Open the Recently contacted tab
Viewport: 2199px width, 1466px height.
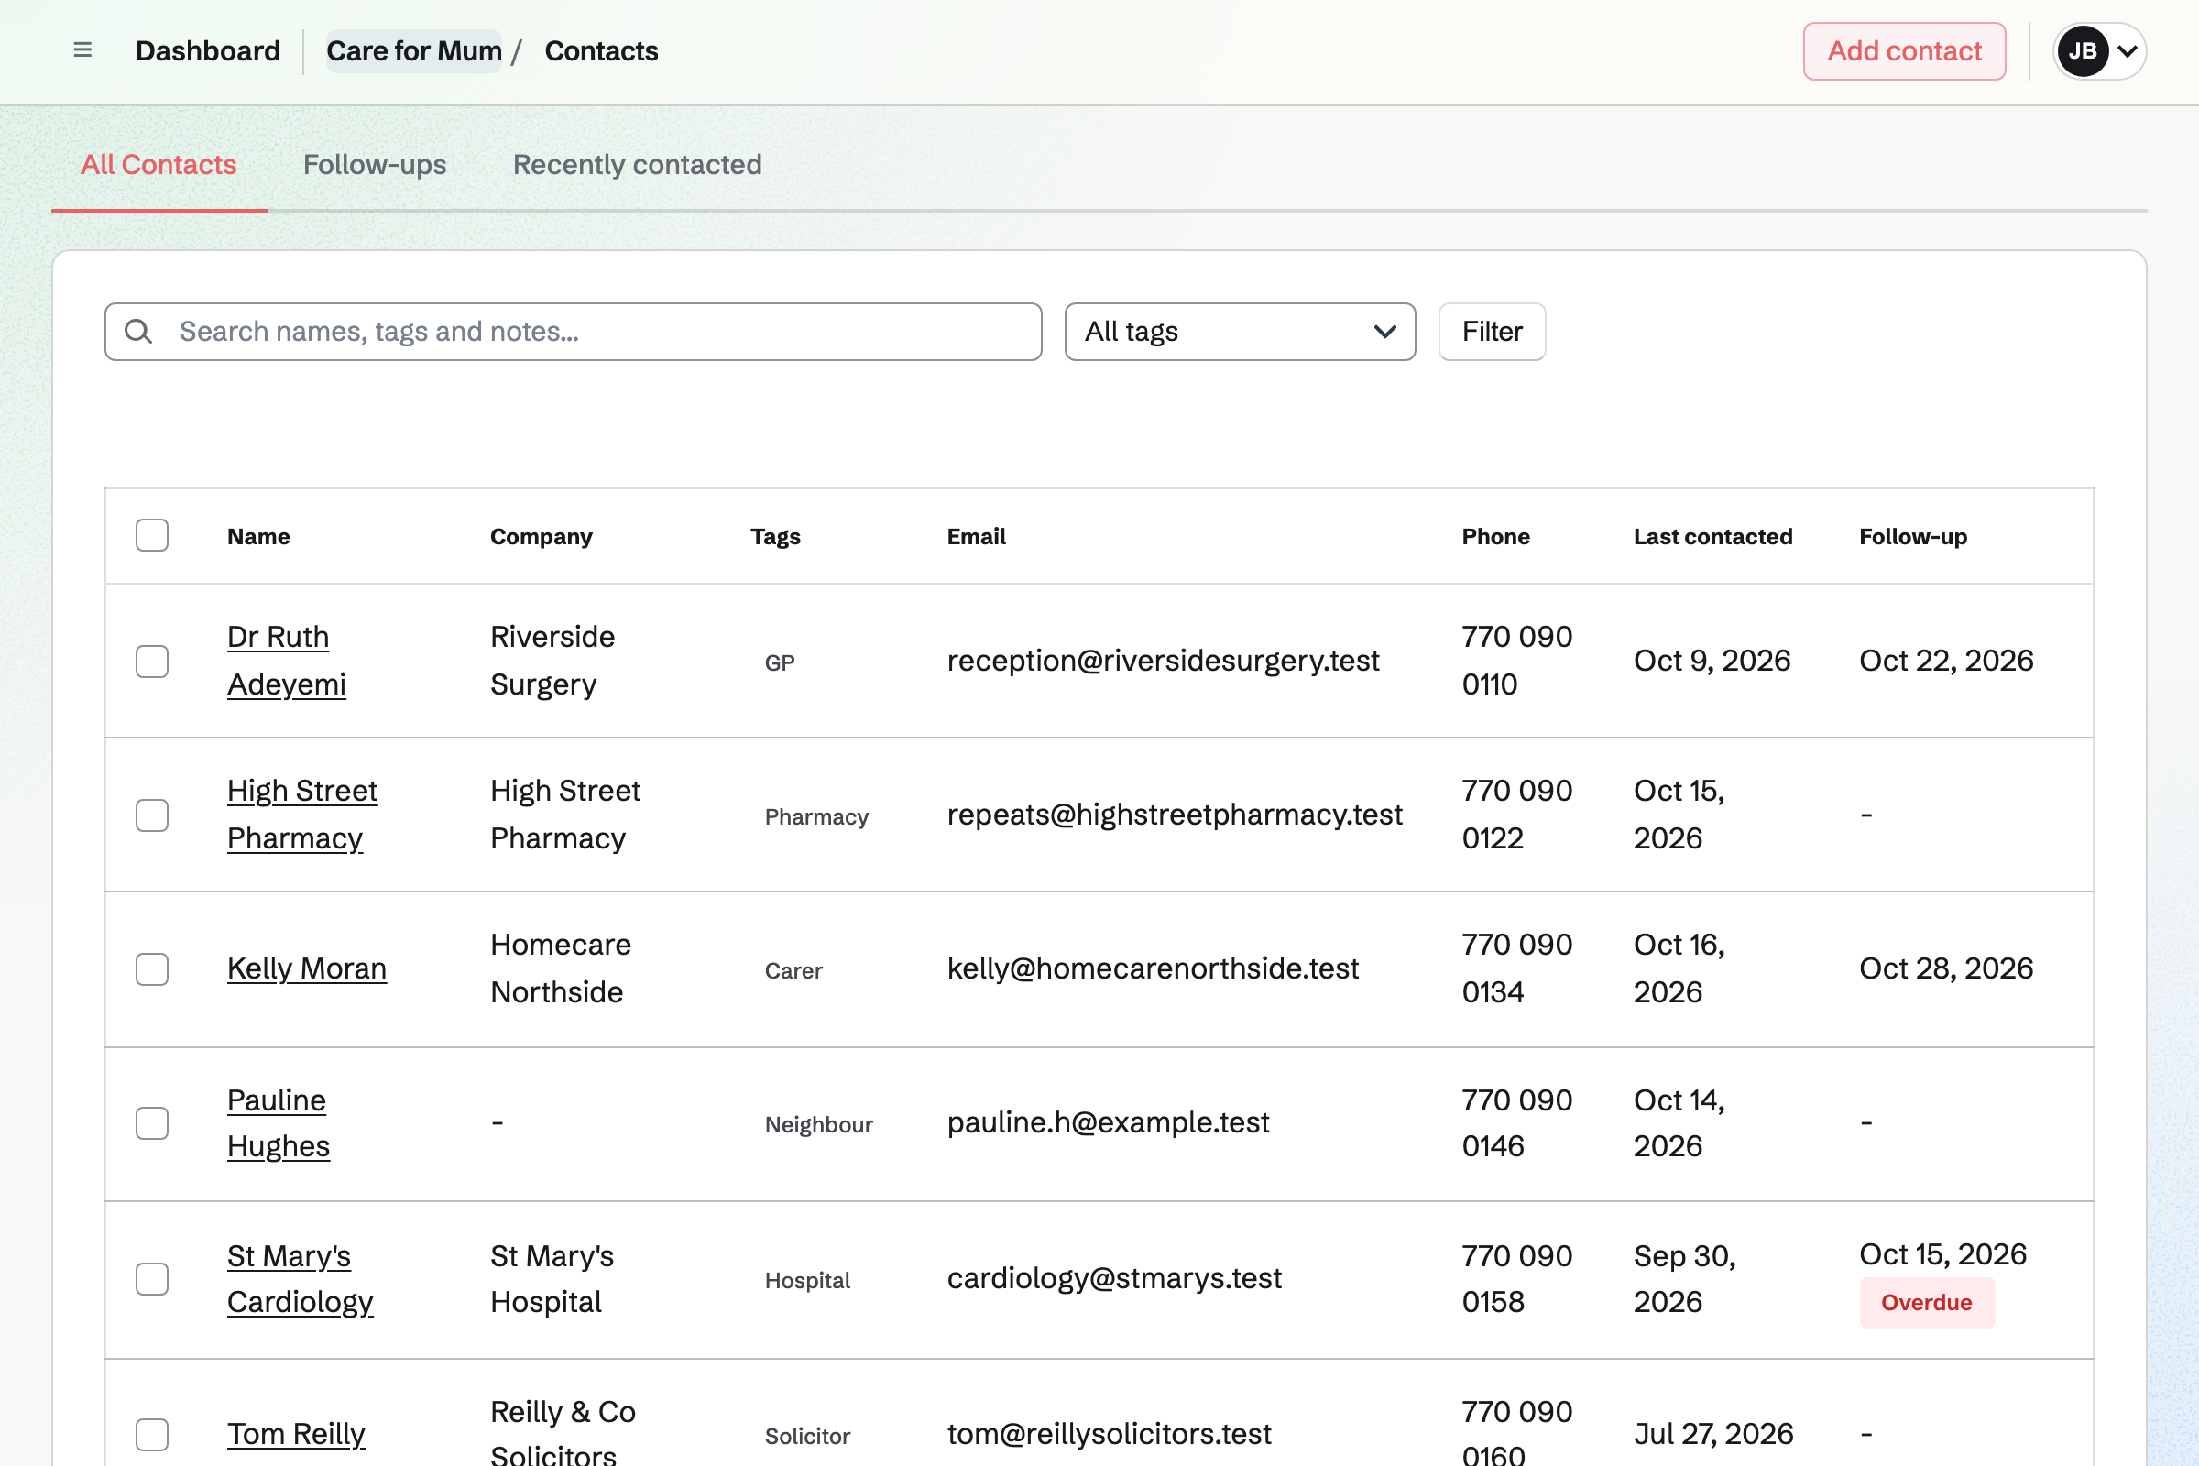click(x=638, y=165)
